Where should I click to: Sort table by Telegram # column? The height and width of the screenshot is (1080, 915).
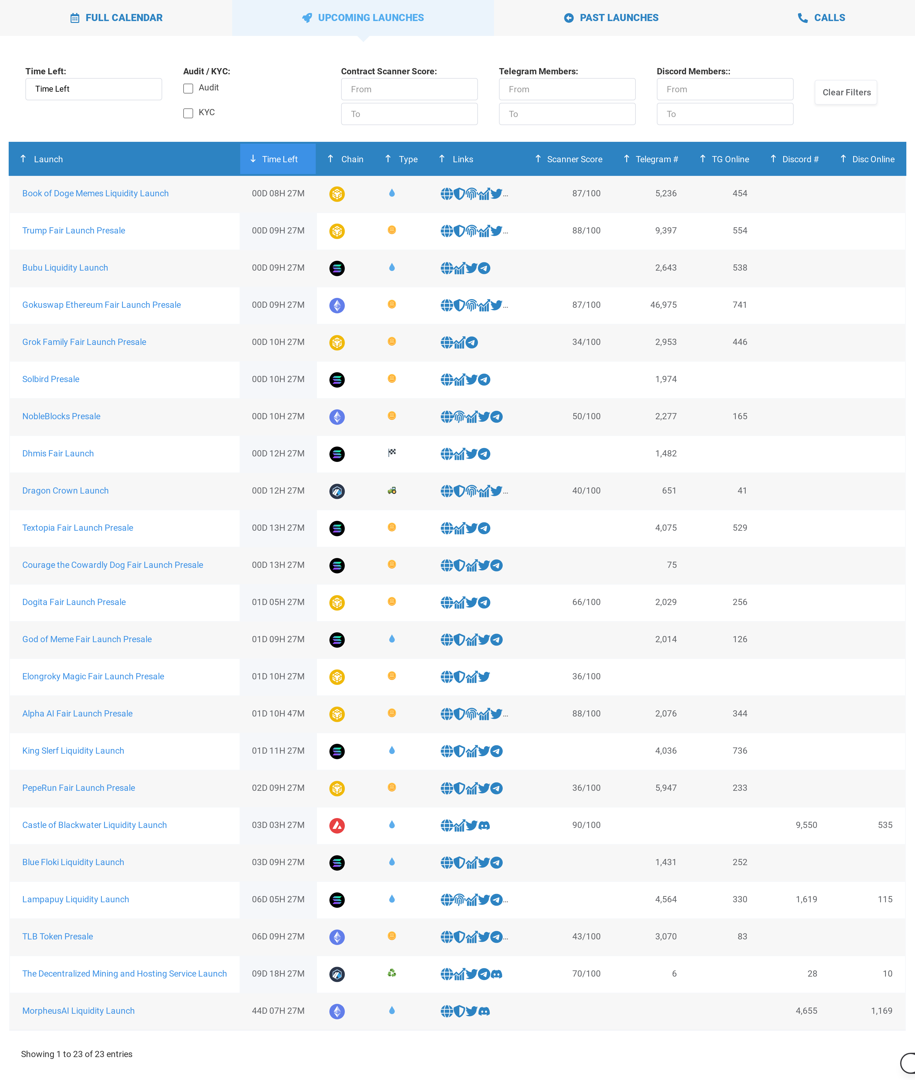click(651, 159)
